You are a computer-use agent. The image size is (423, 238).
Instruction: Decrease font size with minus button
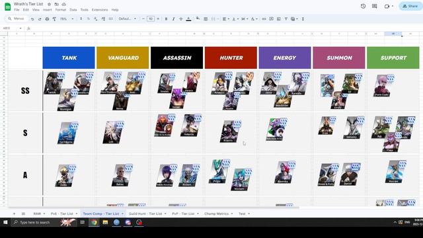click(x=143, y=19)
